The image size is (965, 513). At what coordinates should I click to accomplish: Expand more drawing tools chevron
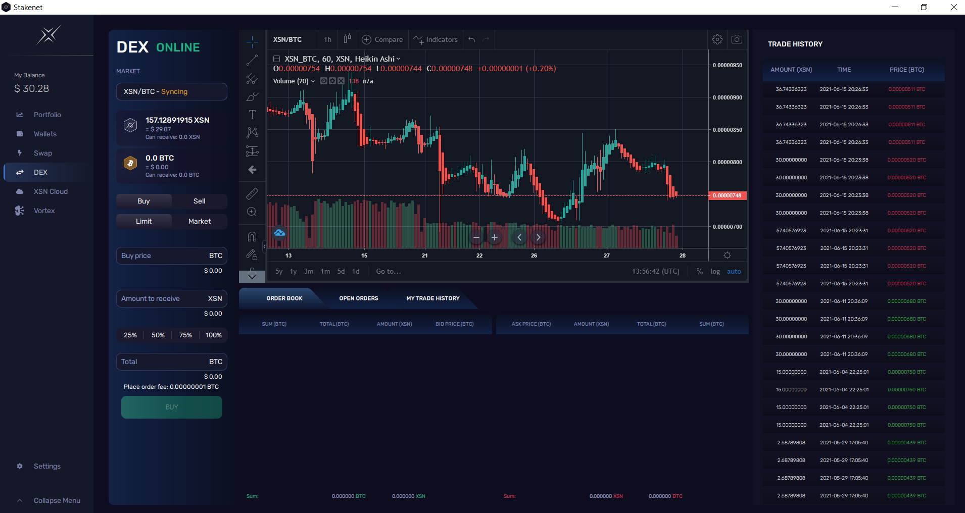[252, 276]
